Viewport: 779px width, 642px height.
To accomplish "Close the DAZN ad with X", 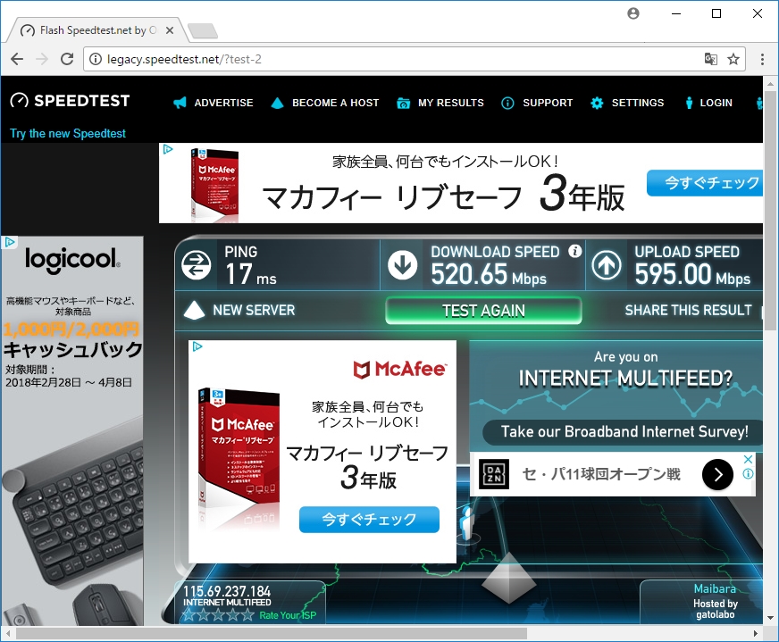I will [748, 459].
